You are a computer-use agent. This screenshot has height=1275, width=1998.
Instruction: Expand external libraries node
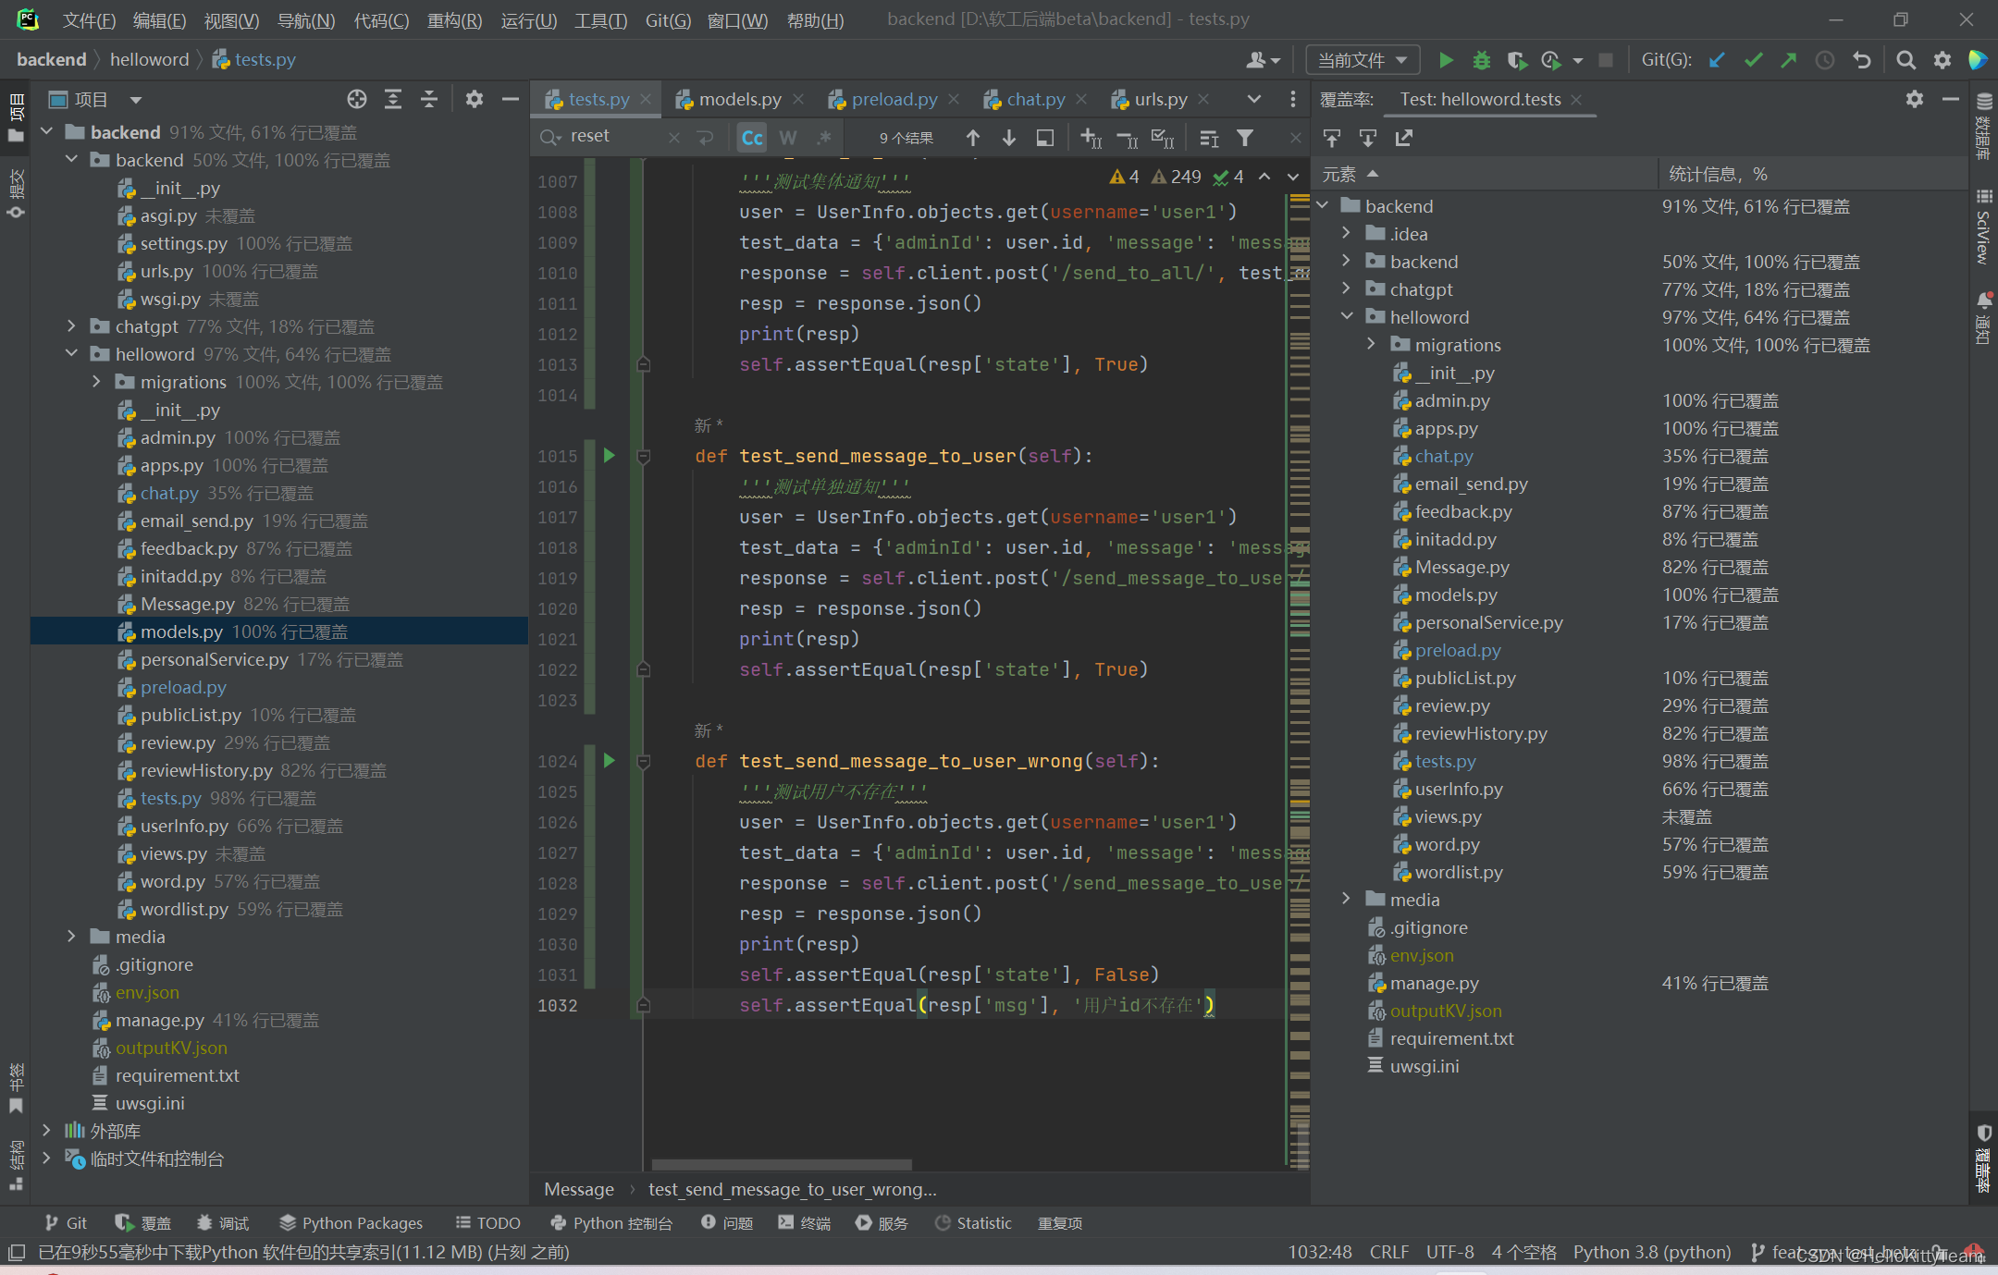click(46, 1130)
